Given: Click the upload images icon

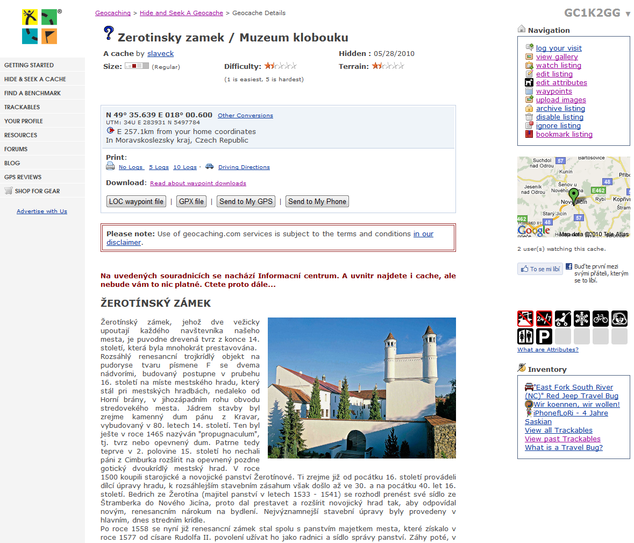Looking at the screenshot, I should click(x=529, y=100).
